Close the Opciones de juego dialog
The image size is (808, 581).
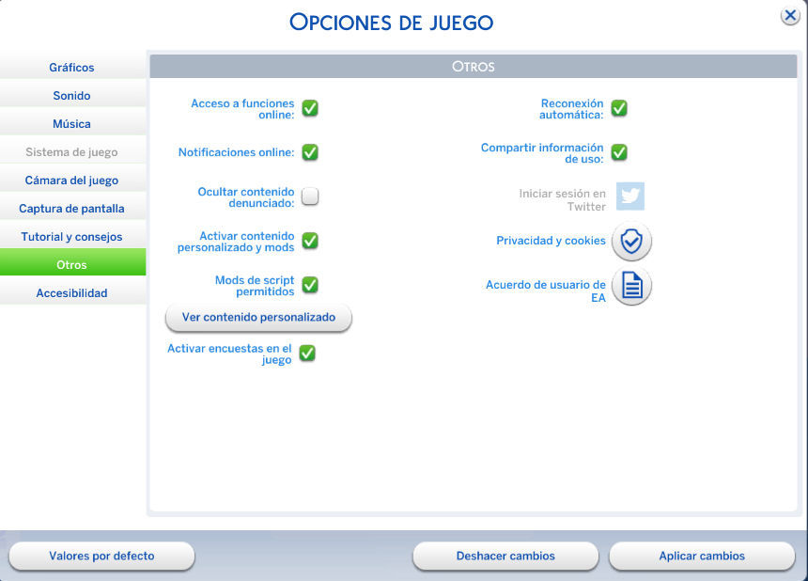point(790,16)
